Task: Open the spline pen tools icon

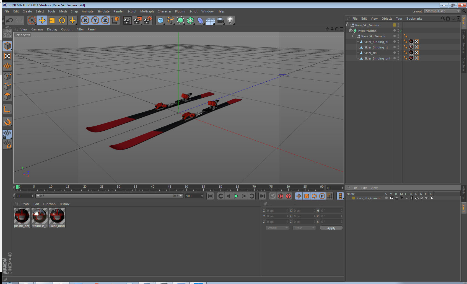Action: point(170,20)
